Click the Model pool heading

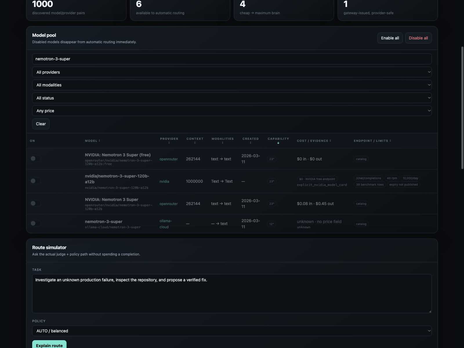point(44,35)
